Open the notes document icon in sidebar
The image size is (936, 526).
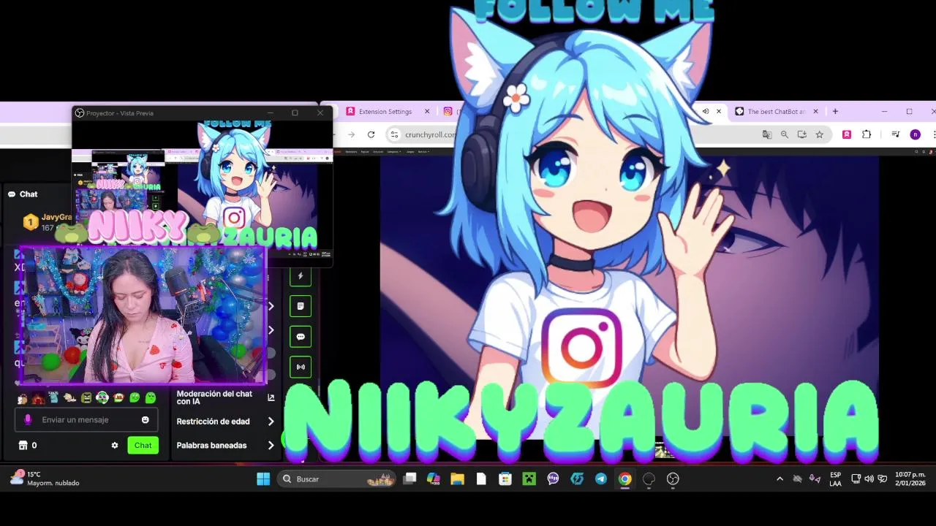[300, 306]
